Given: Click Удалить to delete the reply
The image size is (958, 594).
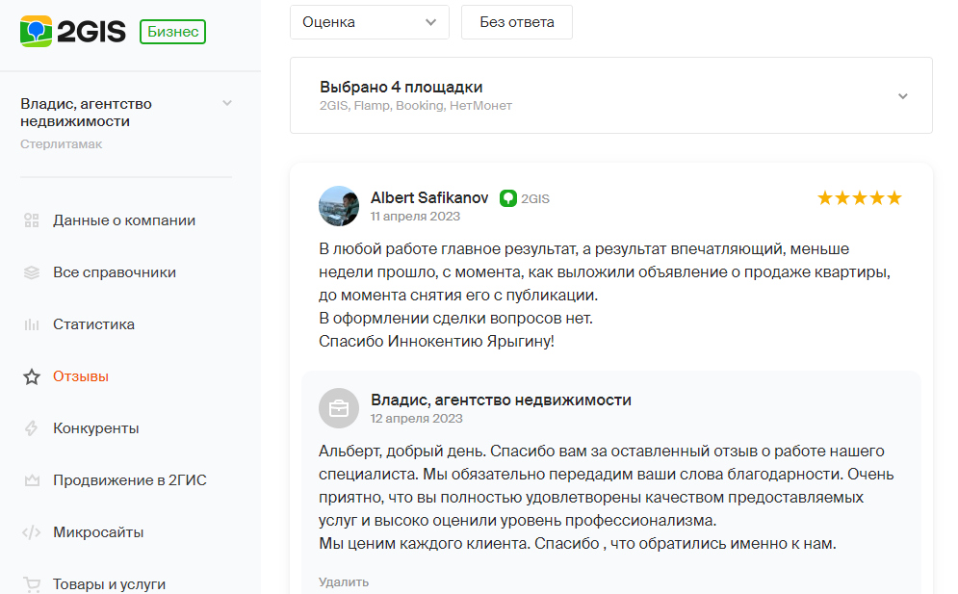Looking at the screenshot, I should [x=344, y=581].
